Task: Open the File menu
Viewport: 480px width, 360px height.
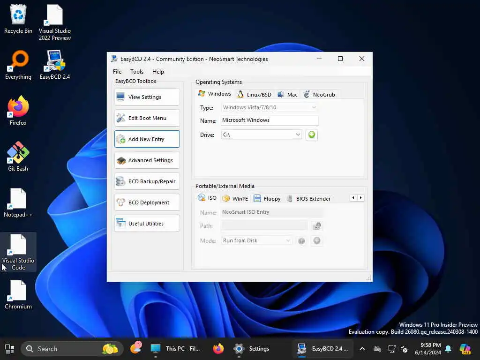Action: pos(117,72)
